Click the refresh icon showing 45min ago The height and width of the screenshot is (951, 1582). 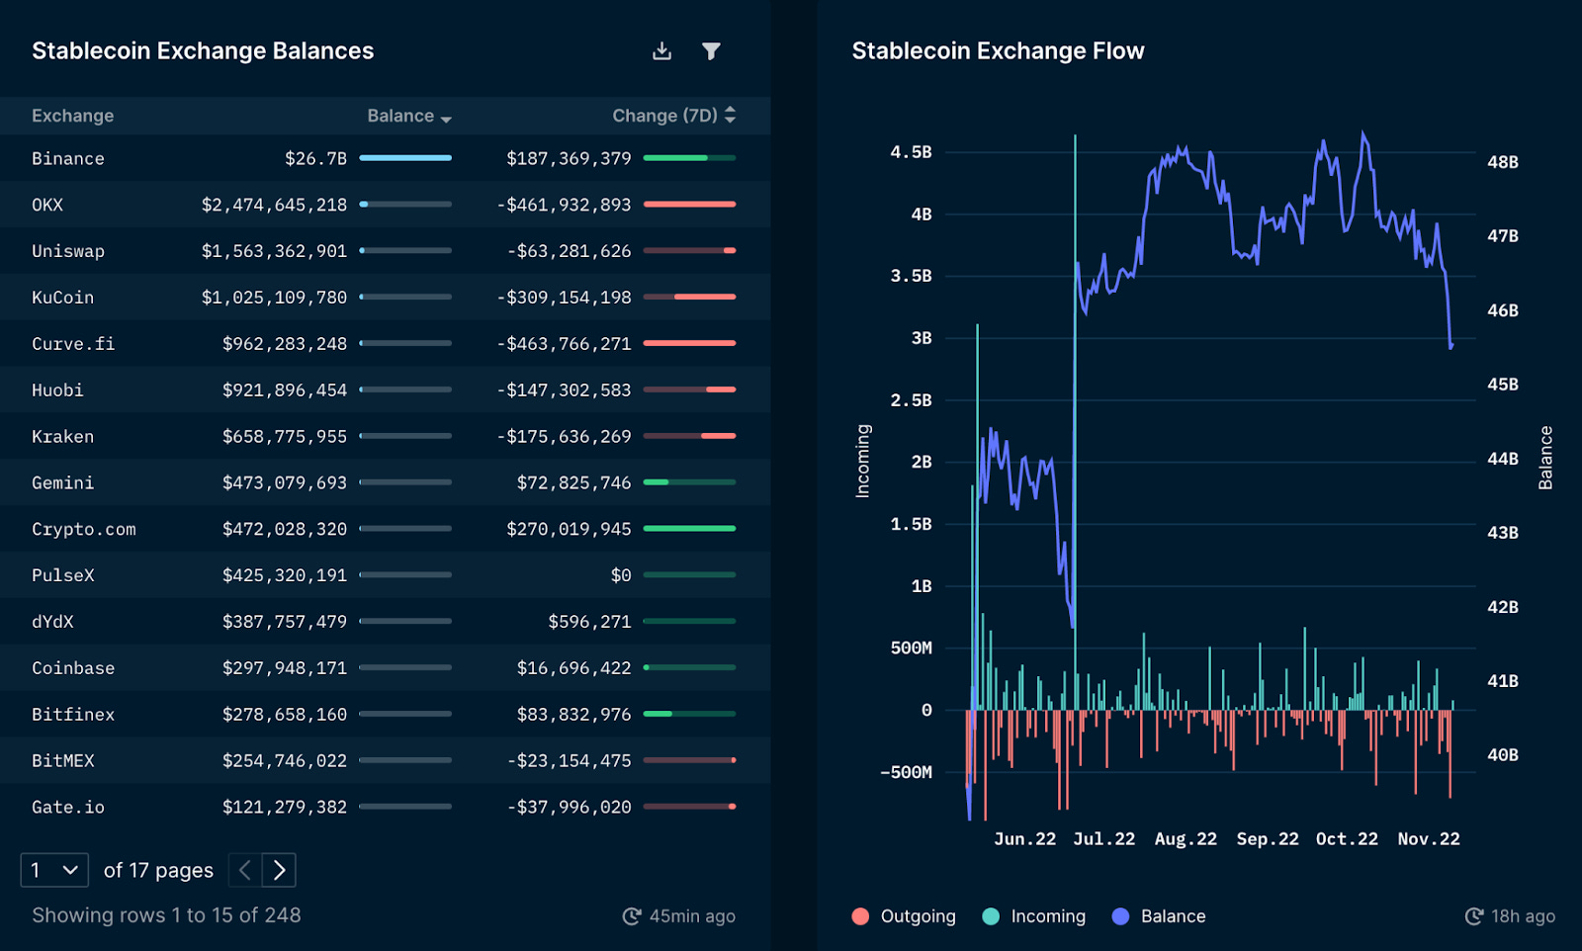point(630,915)
